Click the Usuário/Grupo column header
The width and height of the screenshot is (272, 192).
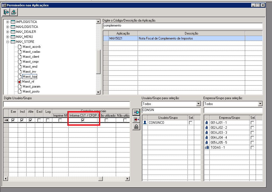coord(168,118)
